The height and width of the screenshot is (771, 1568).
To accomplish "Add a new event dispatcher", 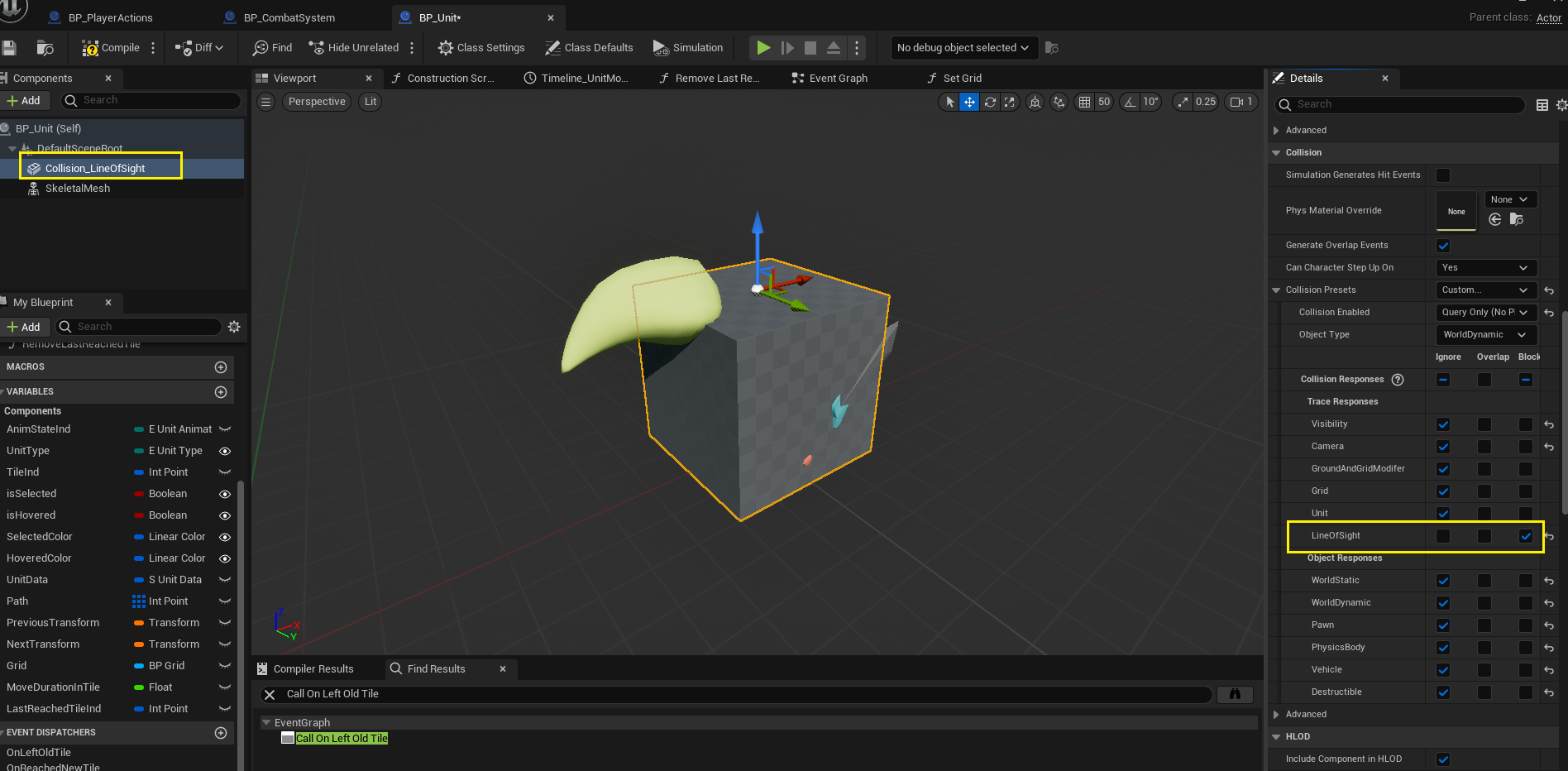I will pos(221,732).
